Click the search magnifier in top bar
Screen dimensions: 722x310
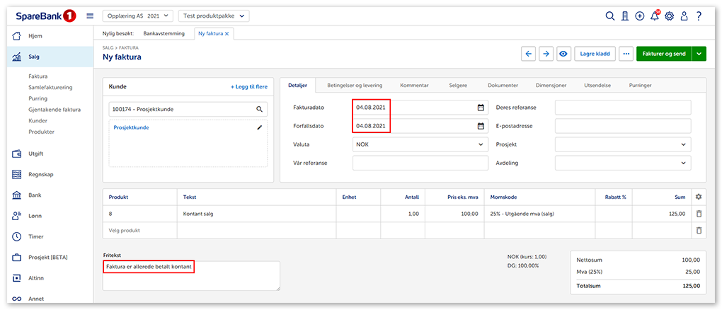click(x=610, y=16)
